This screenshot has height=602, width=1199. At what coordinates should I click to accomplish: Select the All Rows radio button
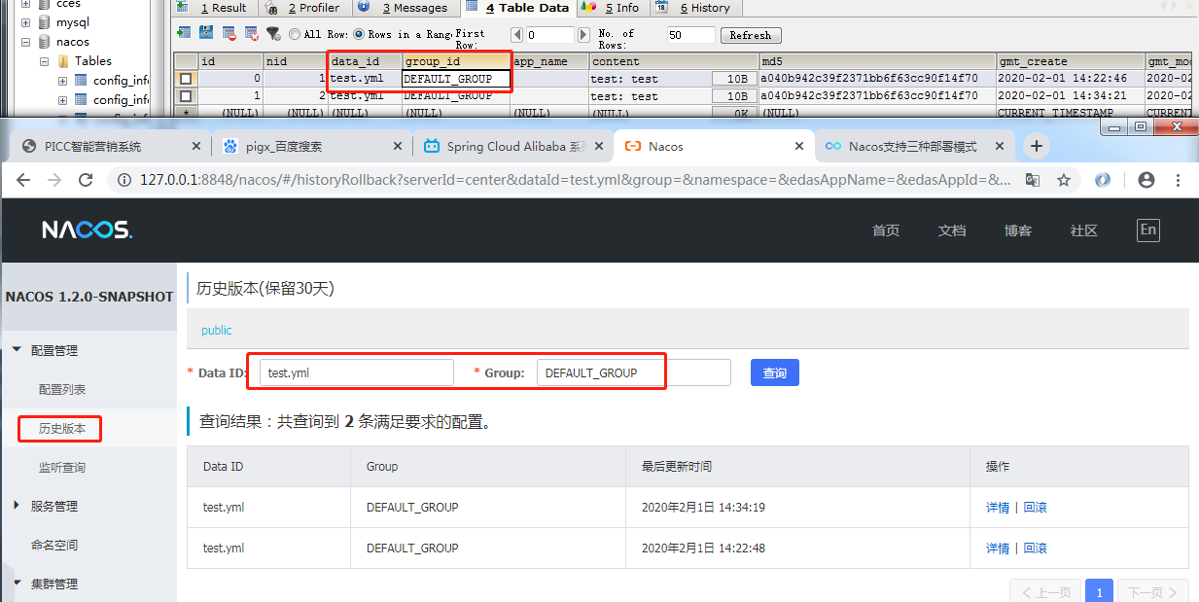tap(295, 34)
